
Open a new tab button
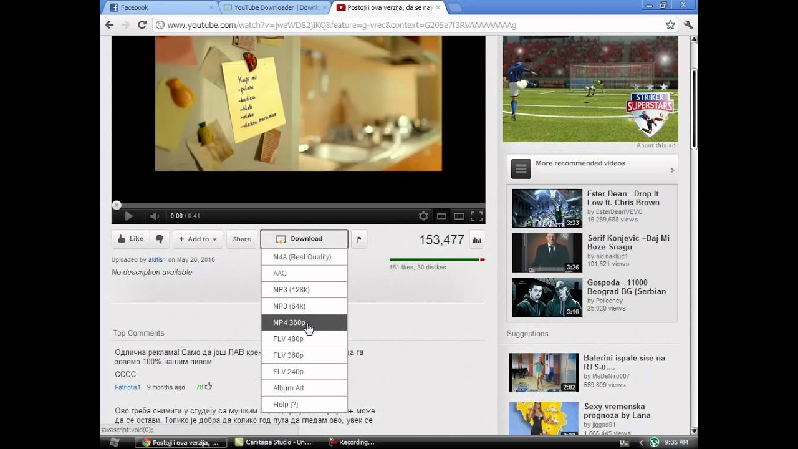coord(454,7)
